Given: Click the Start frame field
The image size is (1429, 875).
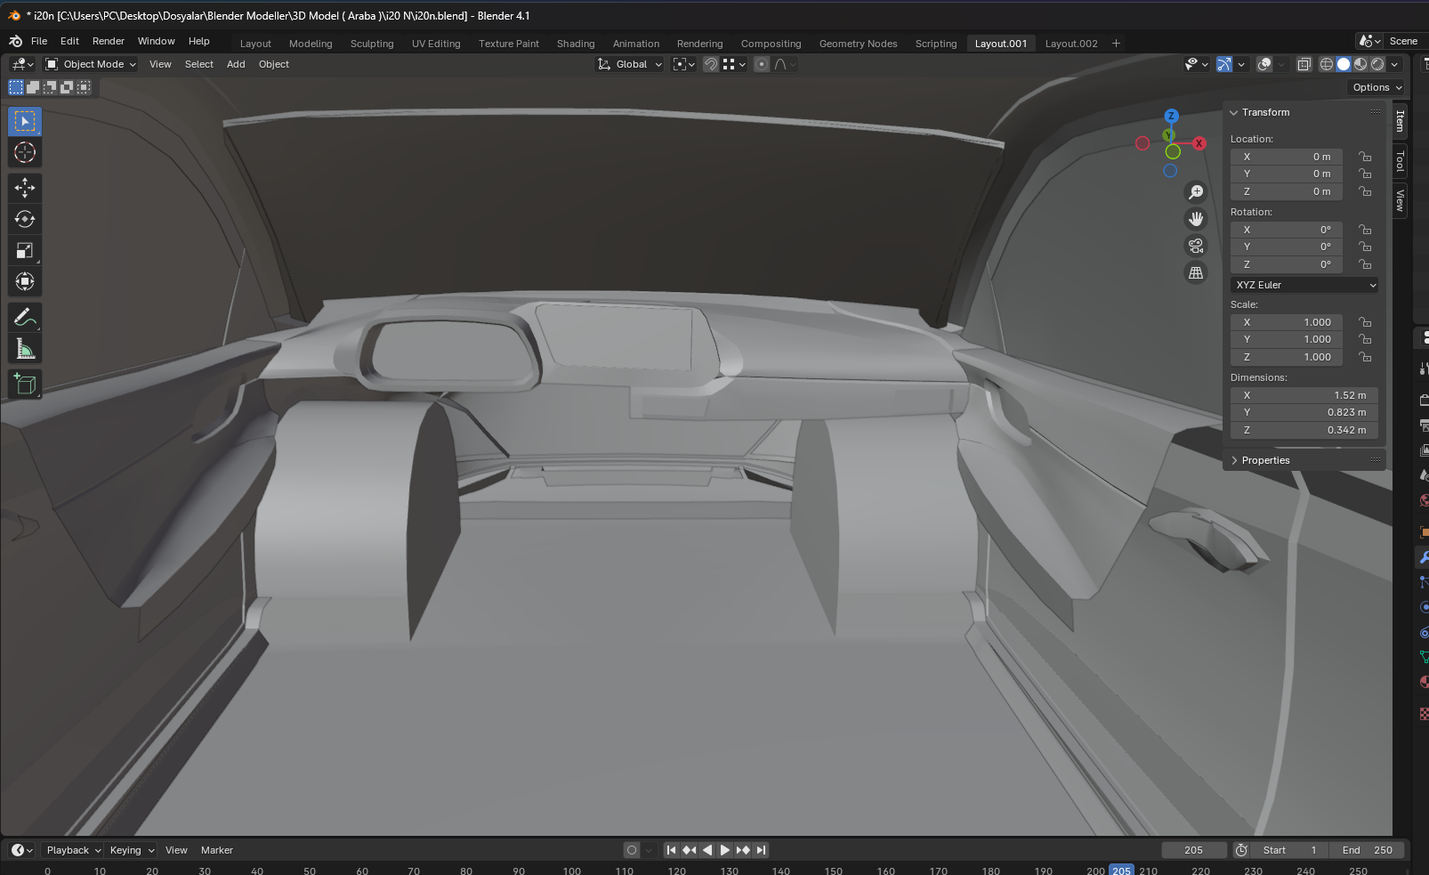Looking at the screenshot, I should point(1290,850).
